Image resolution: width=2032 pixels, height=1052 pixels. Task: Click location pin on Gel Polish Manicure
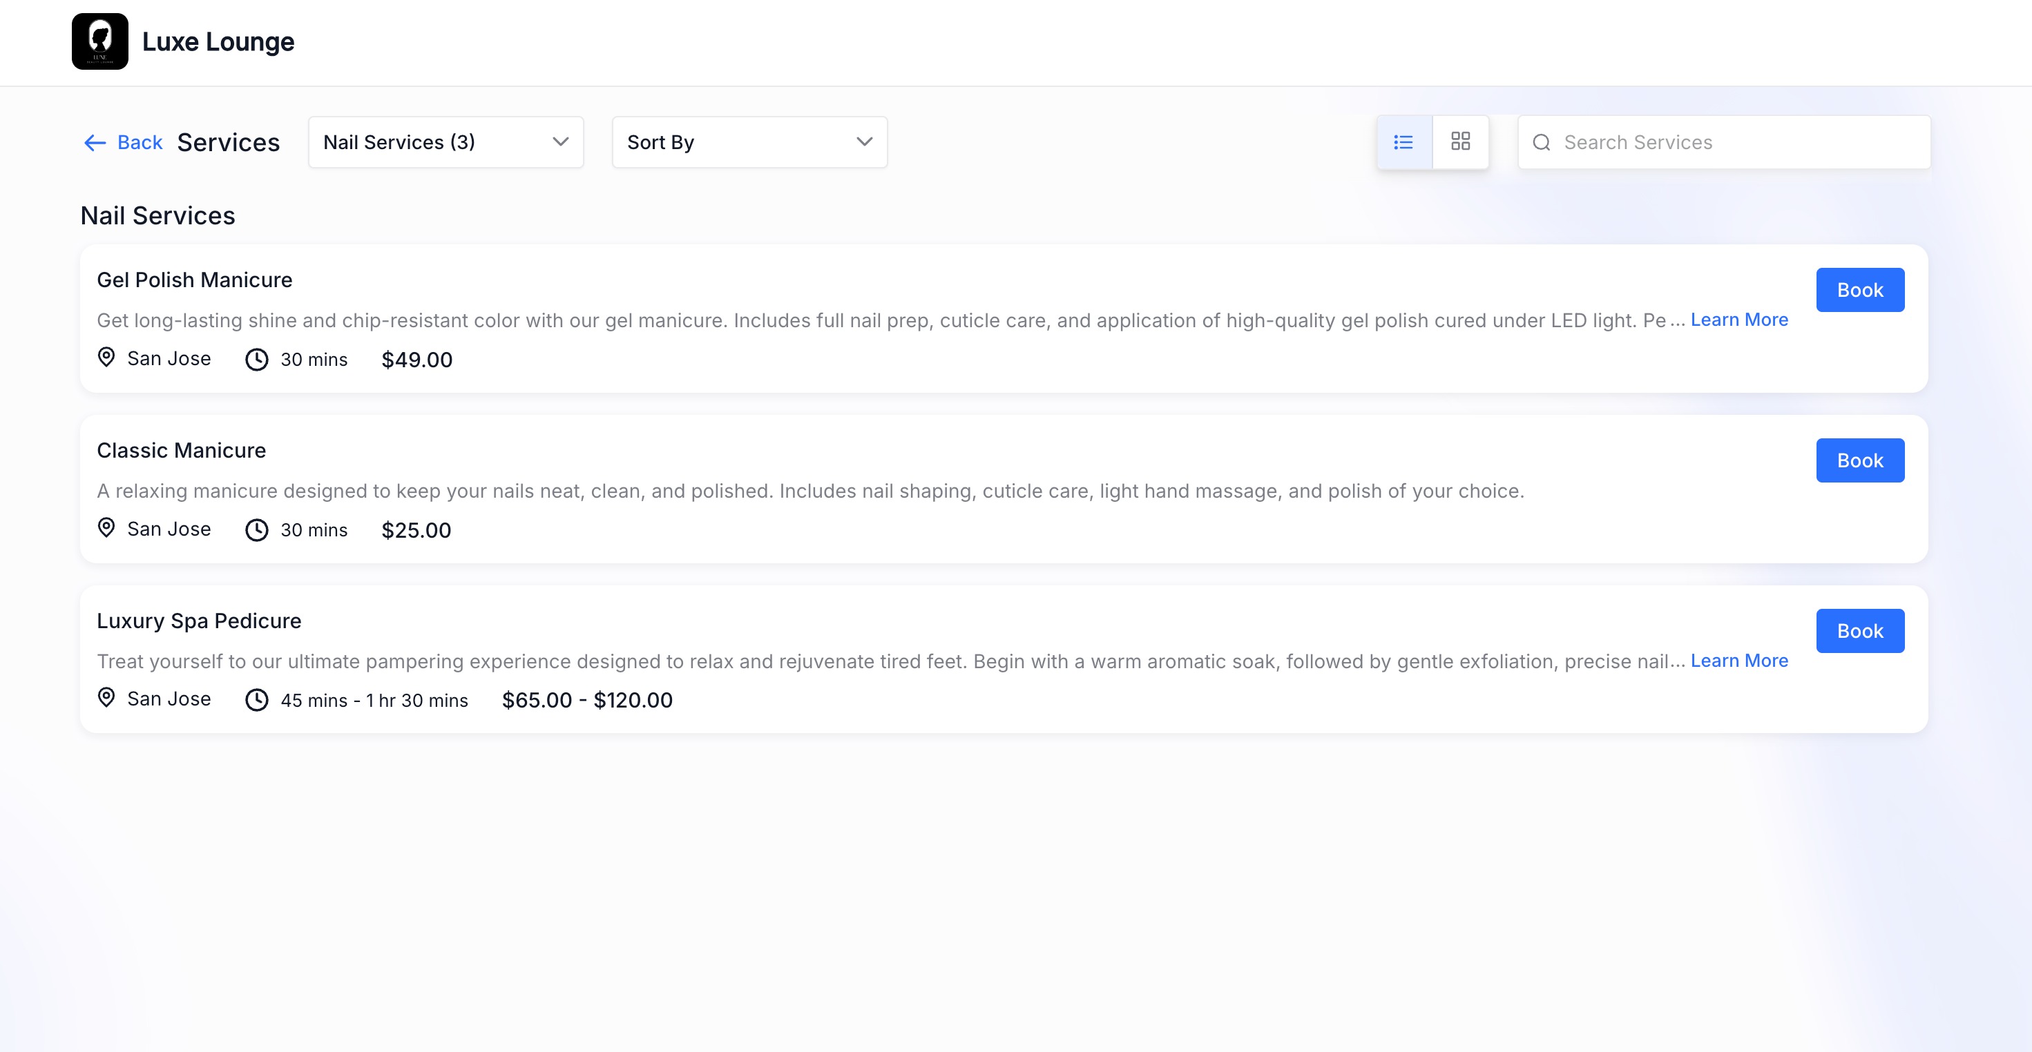coord(106,358)
